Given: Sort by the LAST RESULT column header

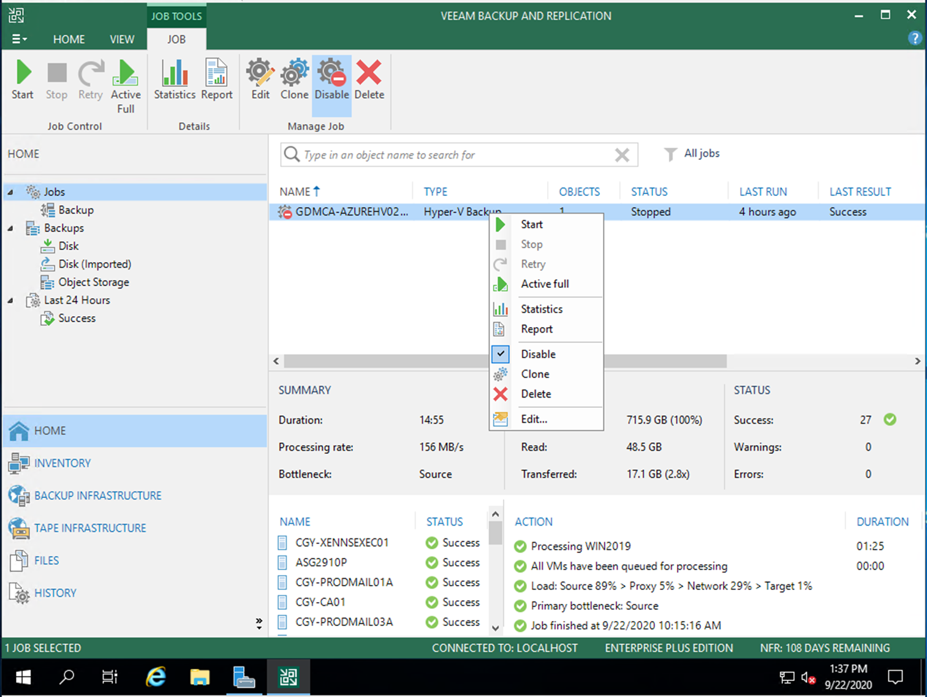Looking at the screenshot, I should coord(860,192).
